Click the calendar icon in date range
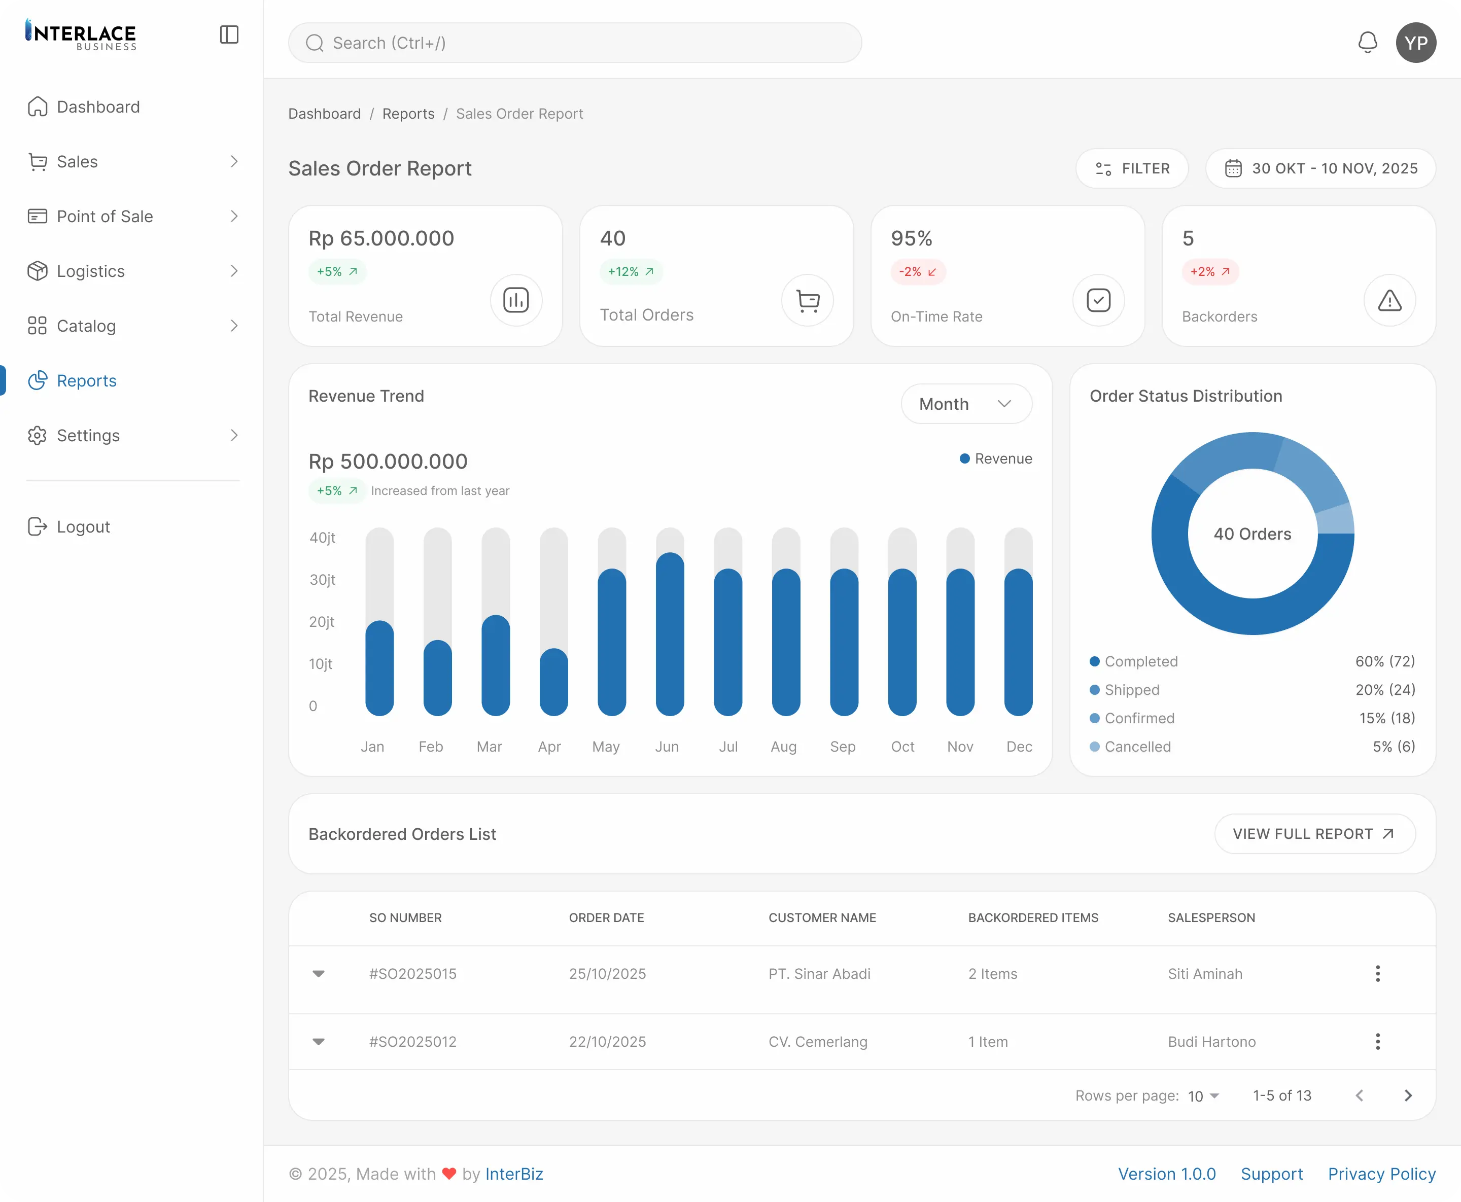 coord(1233,168)
